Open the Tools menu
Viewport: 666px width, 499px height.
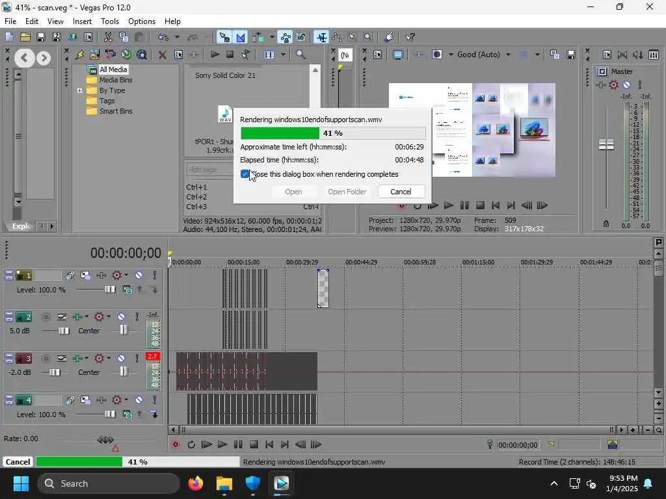click(x=109, y=21)
